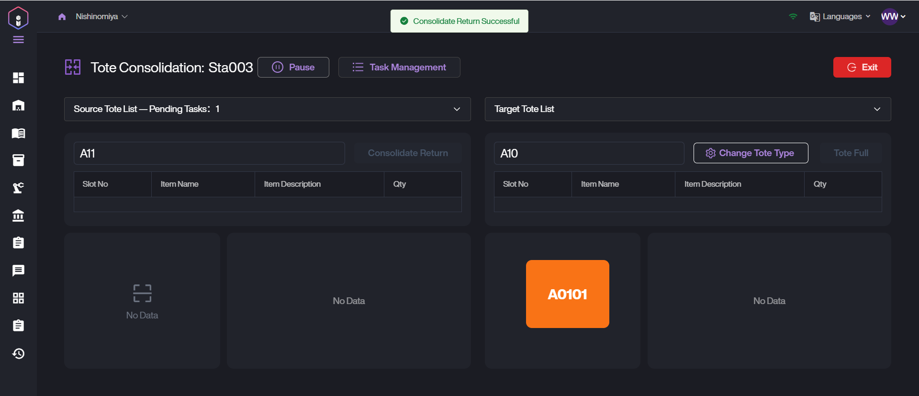Click the four-squares grid icon in sidebar
The width and height of the screenshot is (919, 396).
18,298
